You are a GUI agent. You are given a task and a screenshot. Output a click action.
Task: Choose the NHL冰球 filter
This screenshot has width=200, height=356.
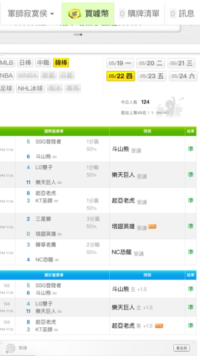[30, 89]
